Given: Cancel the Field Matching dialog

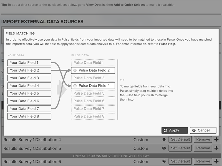Looking at the screenshot, I should [x=203, y=130].
